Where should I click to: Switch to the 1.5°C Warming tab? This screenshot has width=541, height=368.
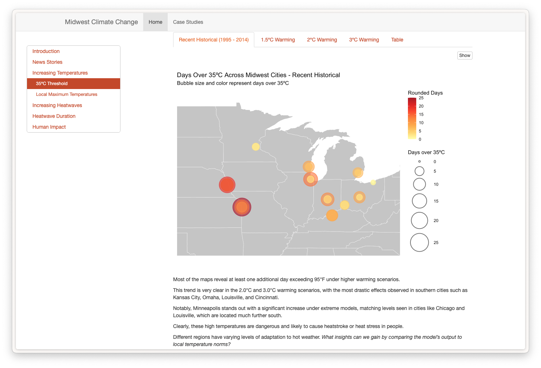click(x=278, y=40)
